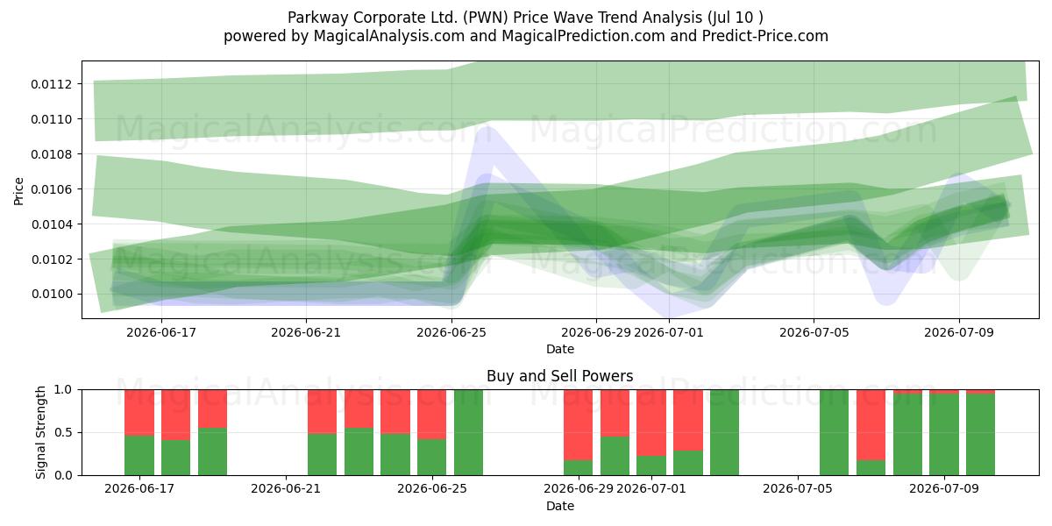Click the 2026-06-29 date label under price chart
This screenshot has width=1052, height=526.
(x=596, y=332)
